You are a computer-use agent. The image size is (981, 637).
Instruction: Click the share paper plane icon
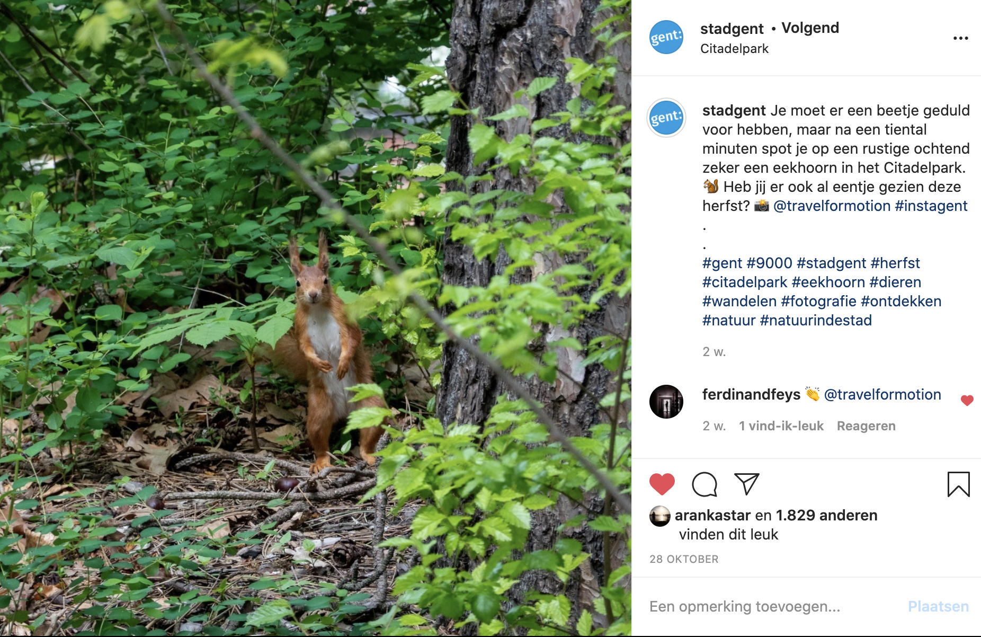click(x=747, y=483)
